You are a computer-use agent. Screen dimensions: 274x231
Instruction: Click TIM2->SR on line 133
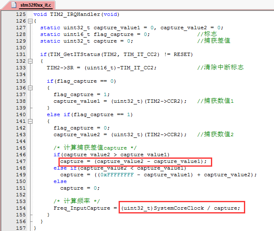click(60, 68)
